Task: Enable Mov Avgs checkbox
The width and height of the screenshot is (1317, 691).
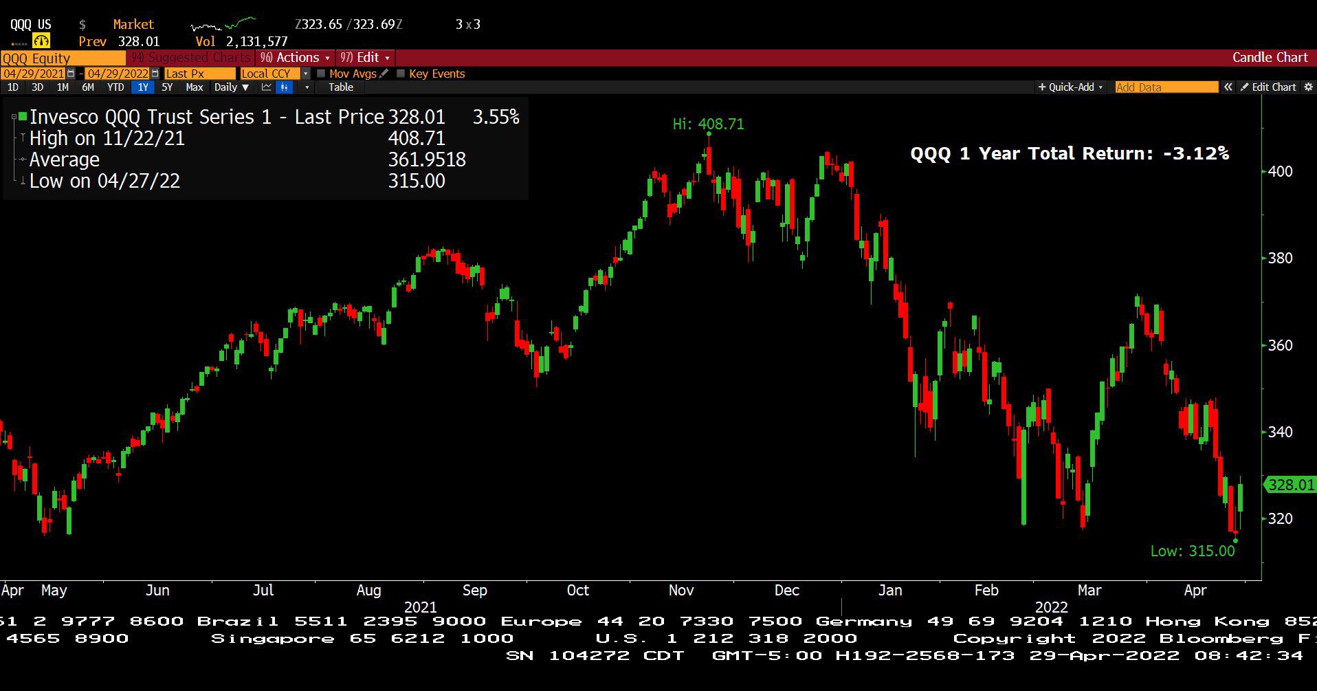Action: coord(321,74)
